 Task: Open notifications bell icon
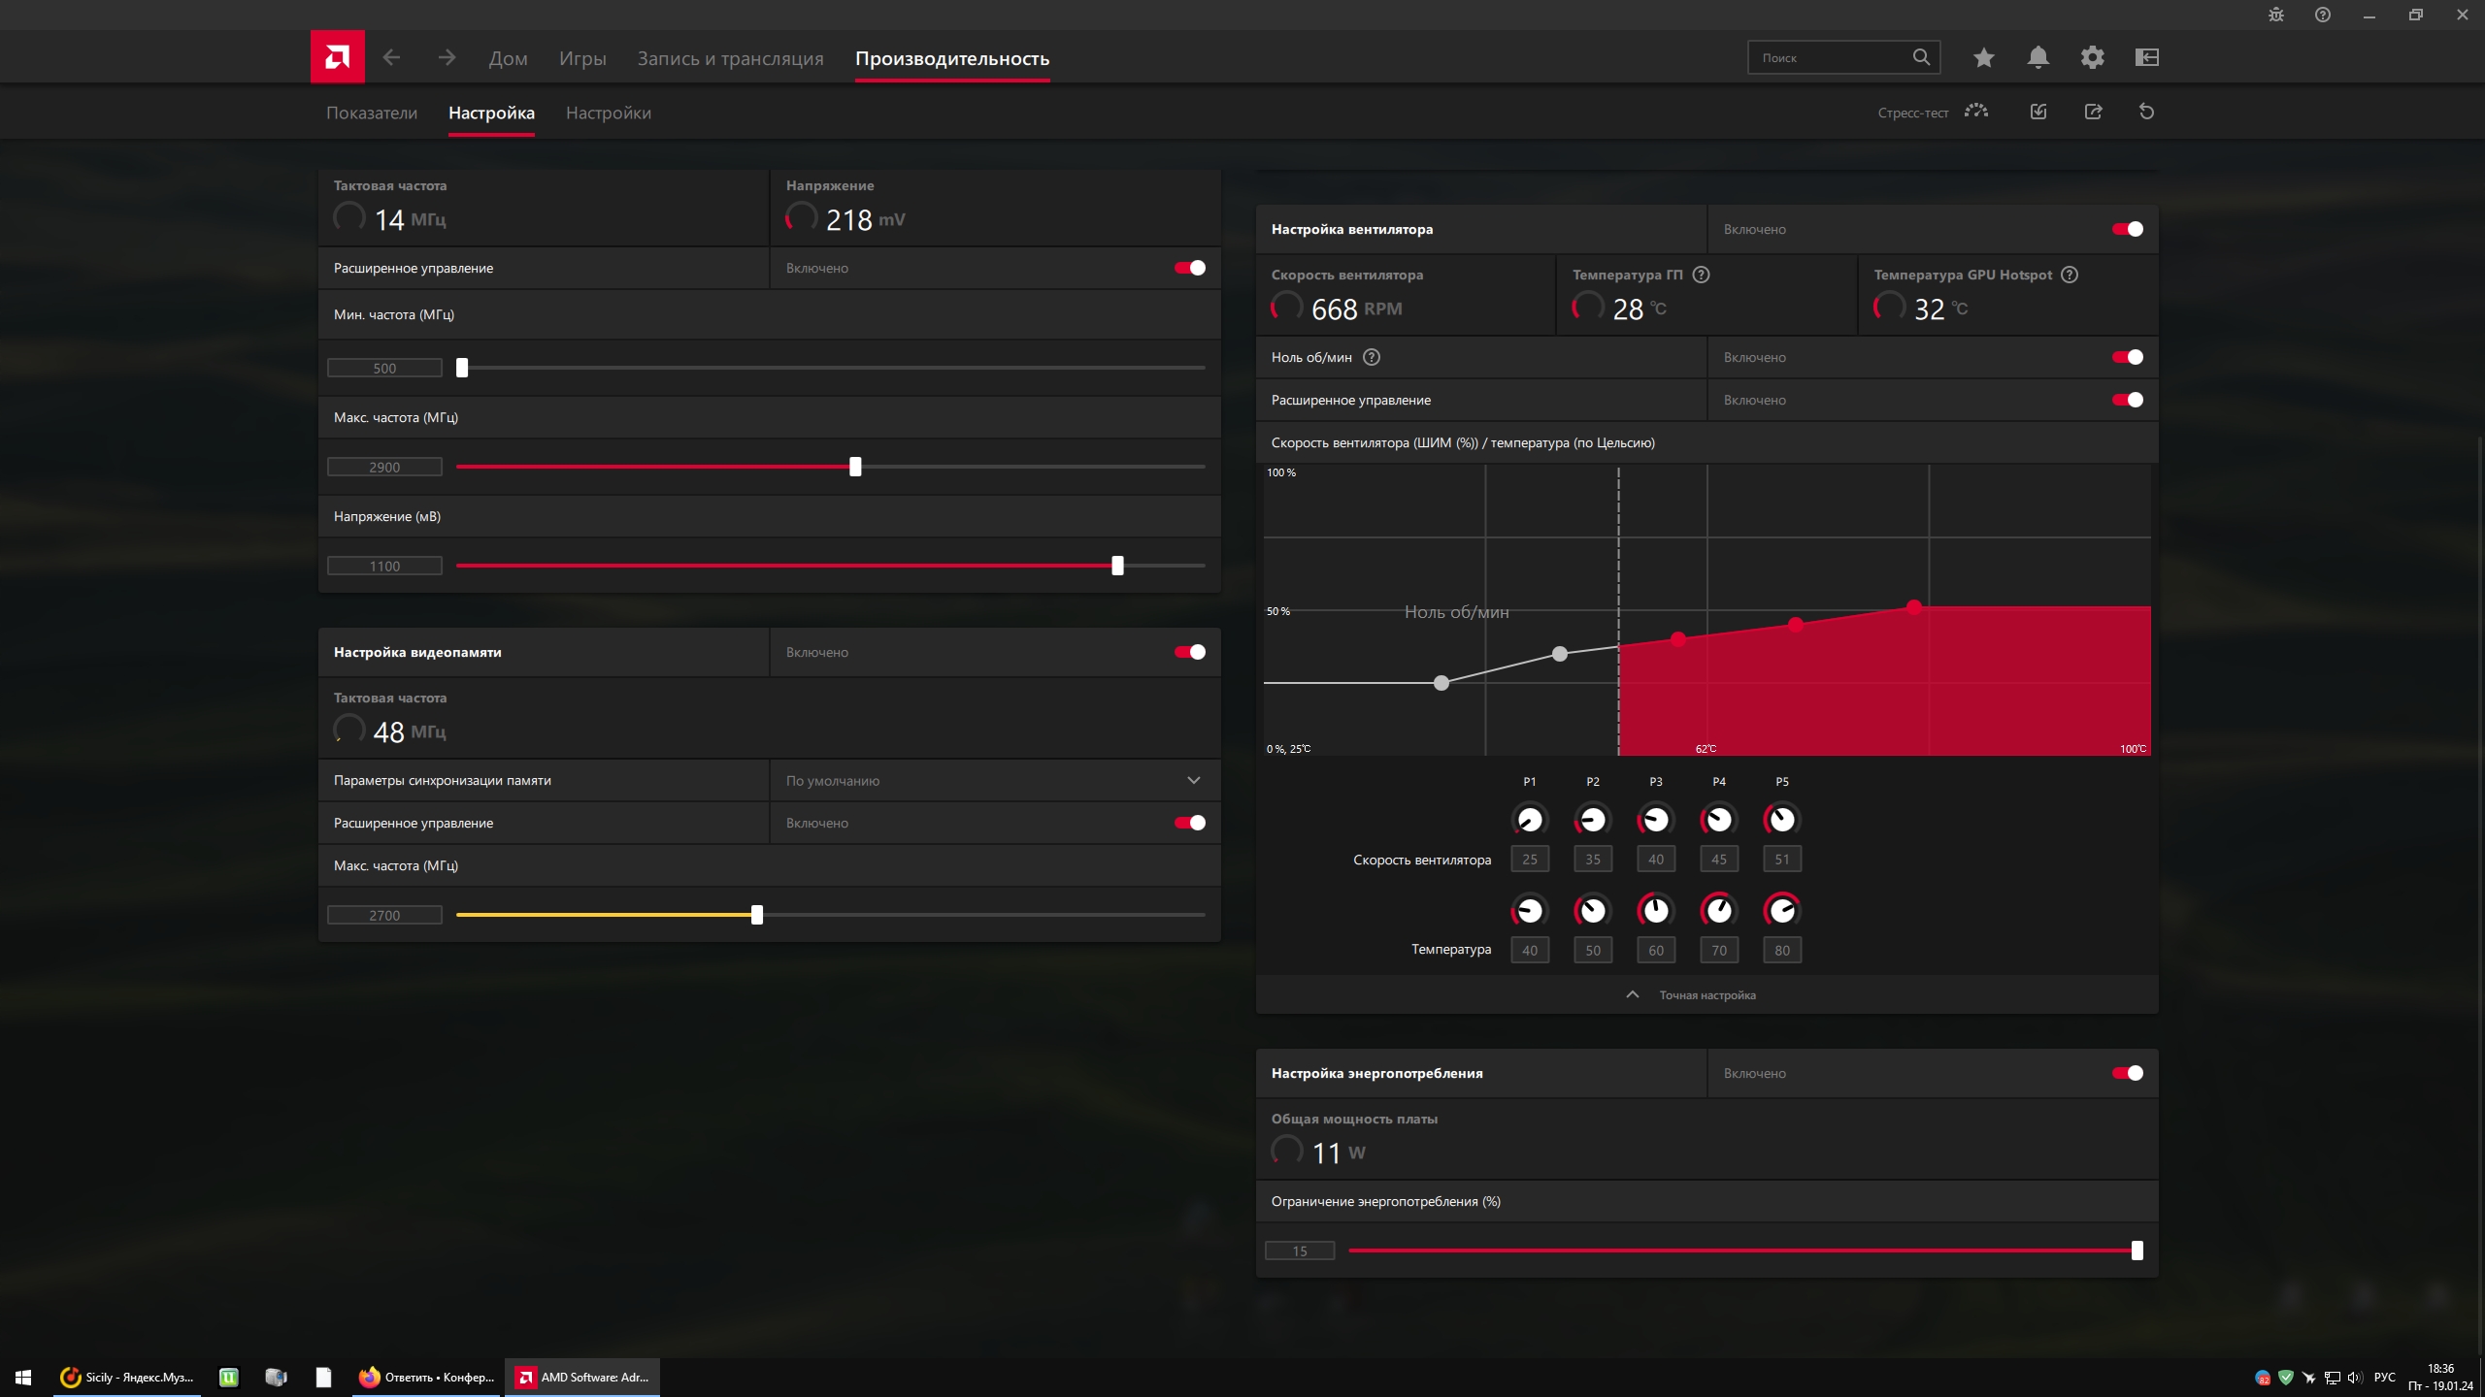(2038, 57)
